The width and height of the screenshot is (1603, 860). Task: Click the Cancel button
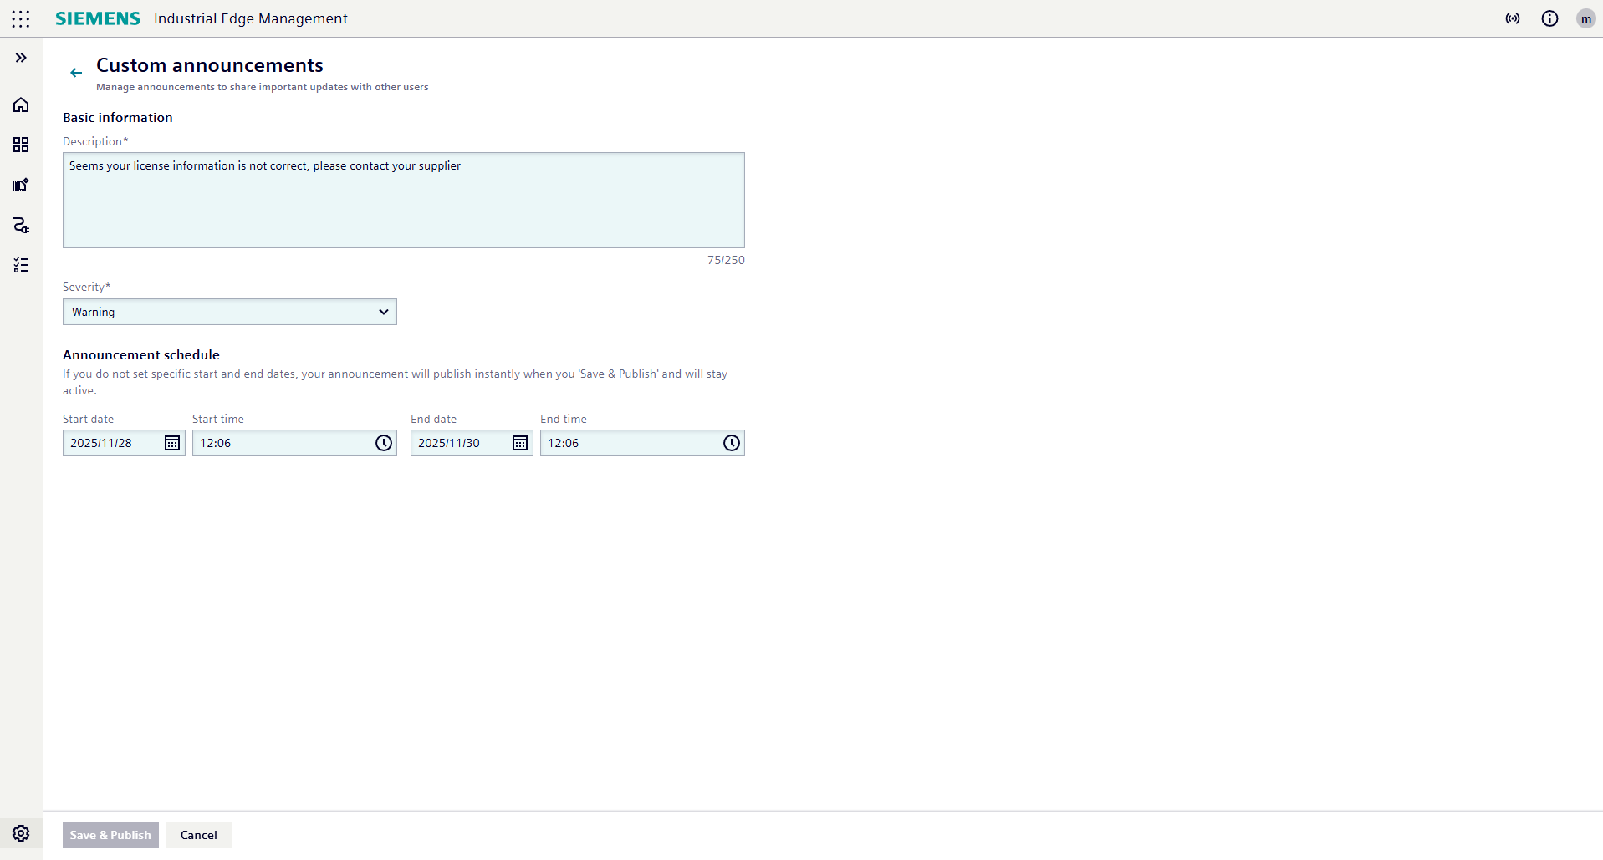click(x=199, y=835)
